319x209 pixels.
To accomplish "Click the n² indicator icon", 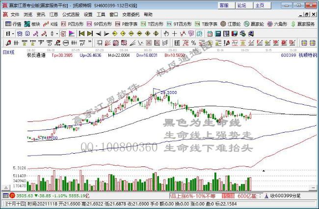I will coord(82,43).
